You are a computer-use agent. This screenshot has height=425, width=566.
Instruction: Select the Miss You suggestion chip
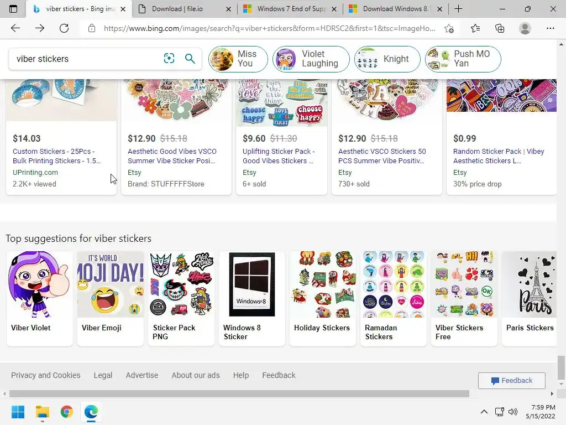(238, 59)
